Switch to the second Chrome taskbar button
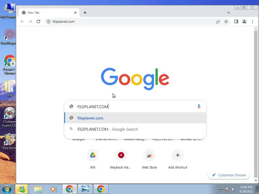Viewport: 259px width, 194px height. (x=101, y=189)
